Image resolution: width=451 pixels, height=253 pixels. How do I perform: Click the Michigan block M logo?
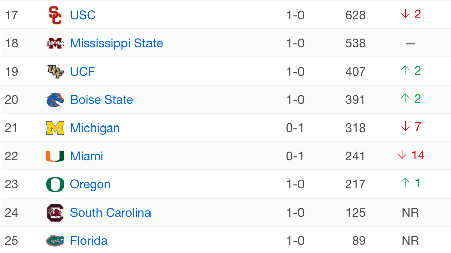(x=55, y=128)
